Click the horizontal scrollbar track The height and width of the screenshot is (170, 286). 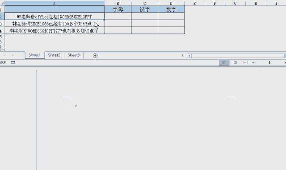pyautogui.click(x=237, y=56)
